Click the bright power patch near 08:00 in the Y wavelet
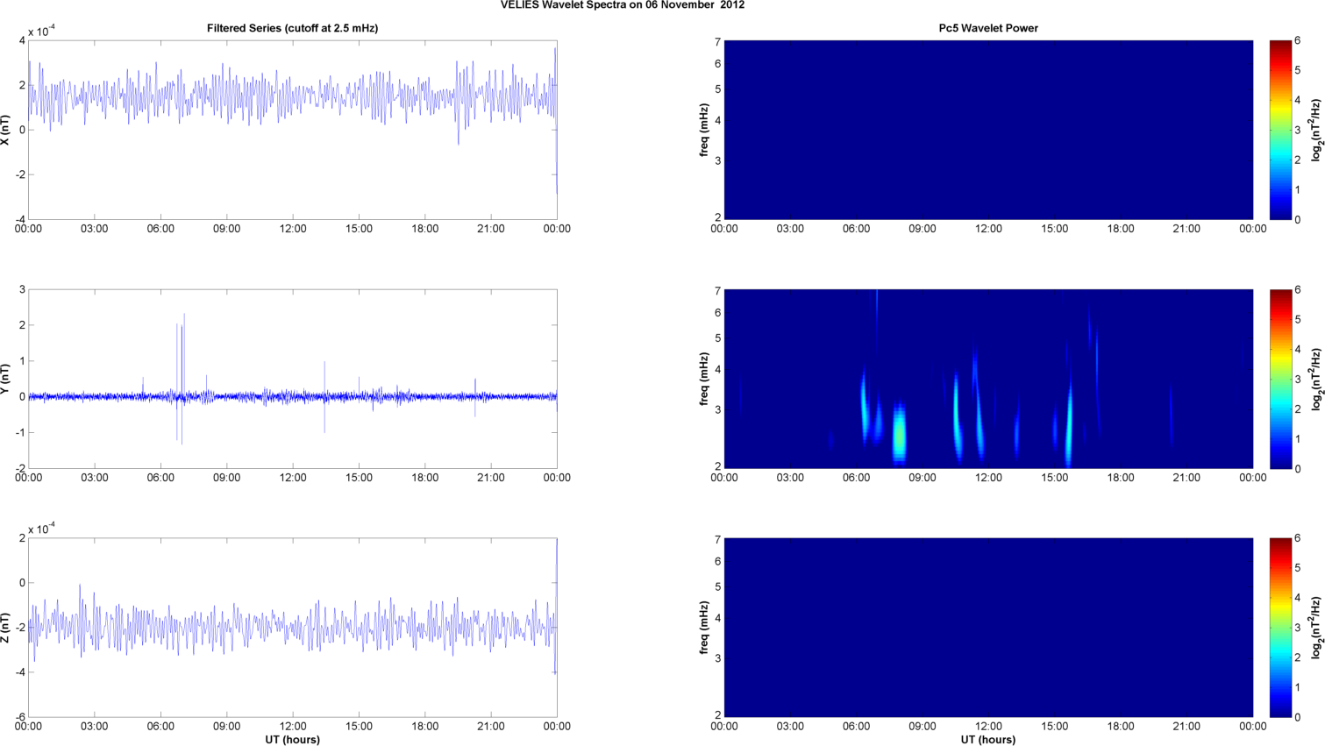This screenshot has width=1325, height=746. pos(898,433)
